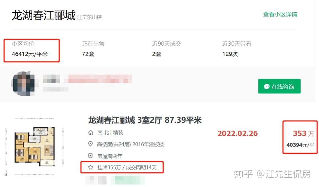Click the chat bubble icon in 在线咨询
The image size is (319, 187).
[266, 87]
